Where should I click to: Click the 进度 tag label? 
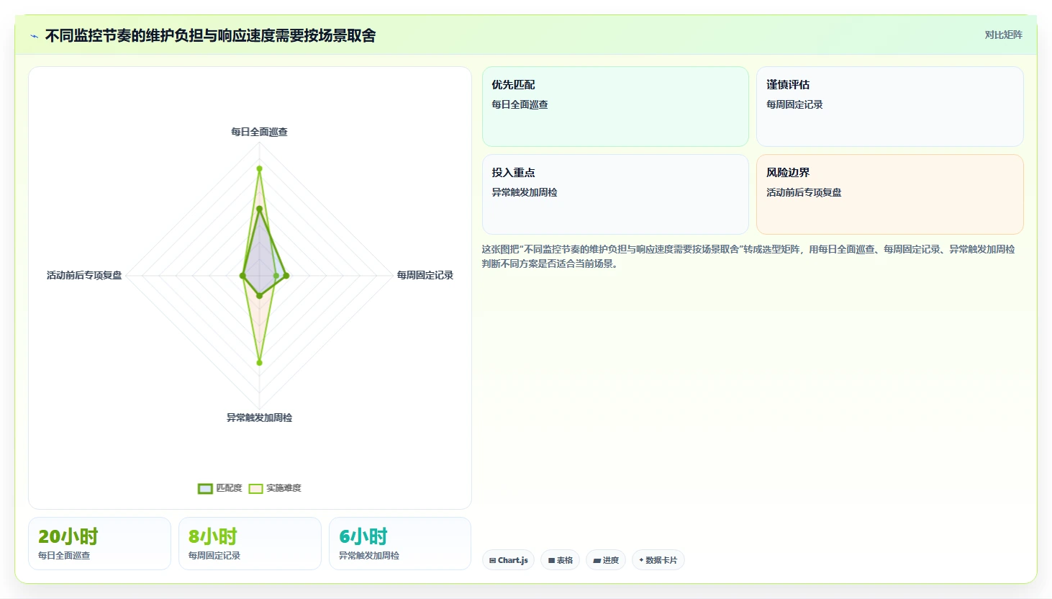click(x=610, y=560)
